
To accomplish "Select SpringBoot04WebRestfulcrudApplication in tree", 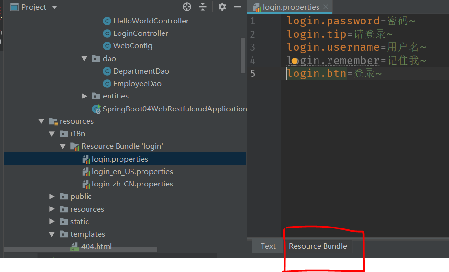I will 175,109.
